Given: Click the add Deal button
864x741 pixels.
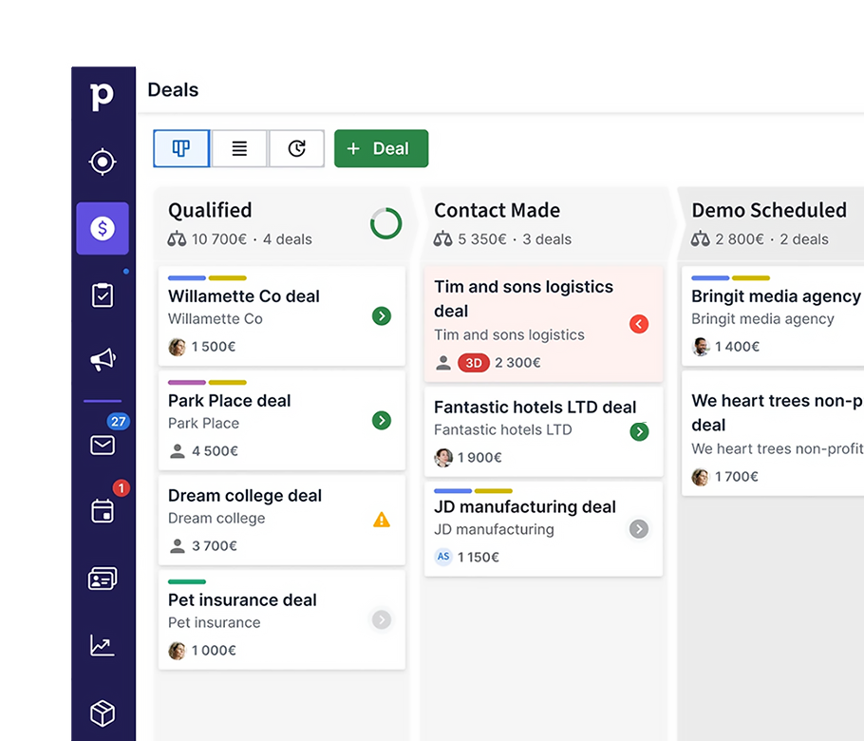Looking at the screenshot, I should click(381, 149).
